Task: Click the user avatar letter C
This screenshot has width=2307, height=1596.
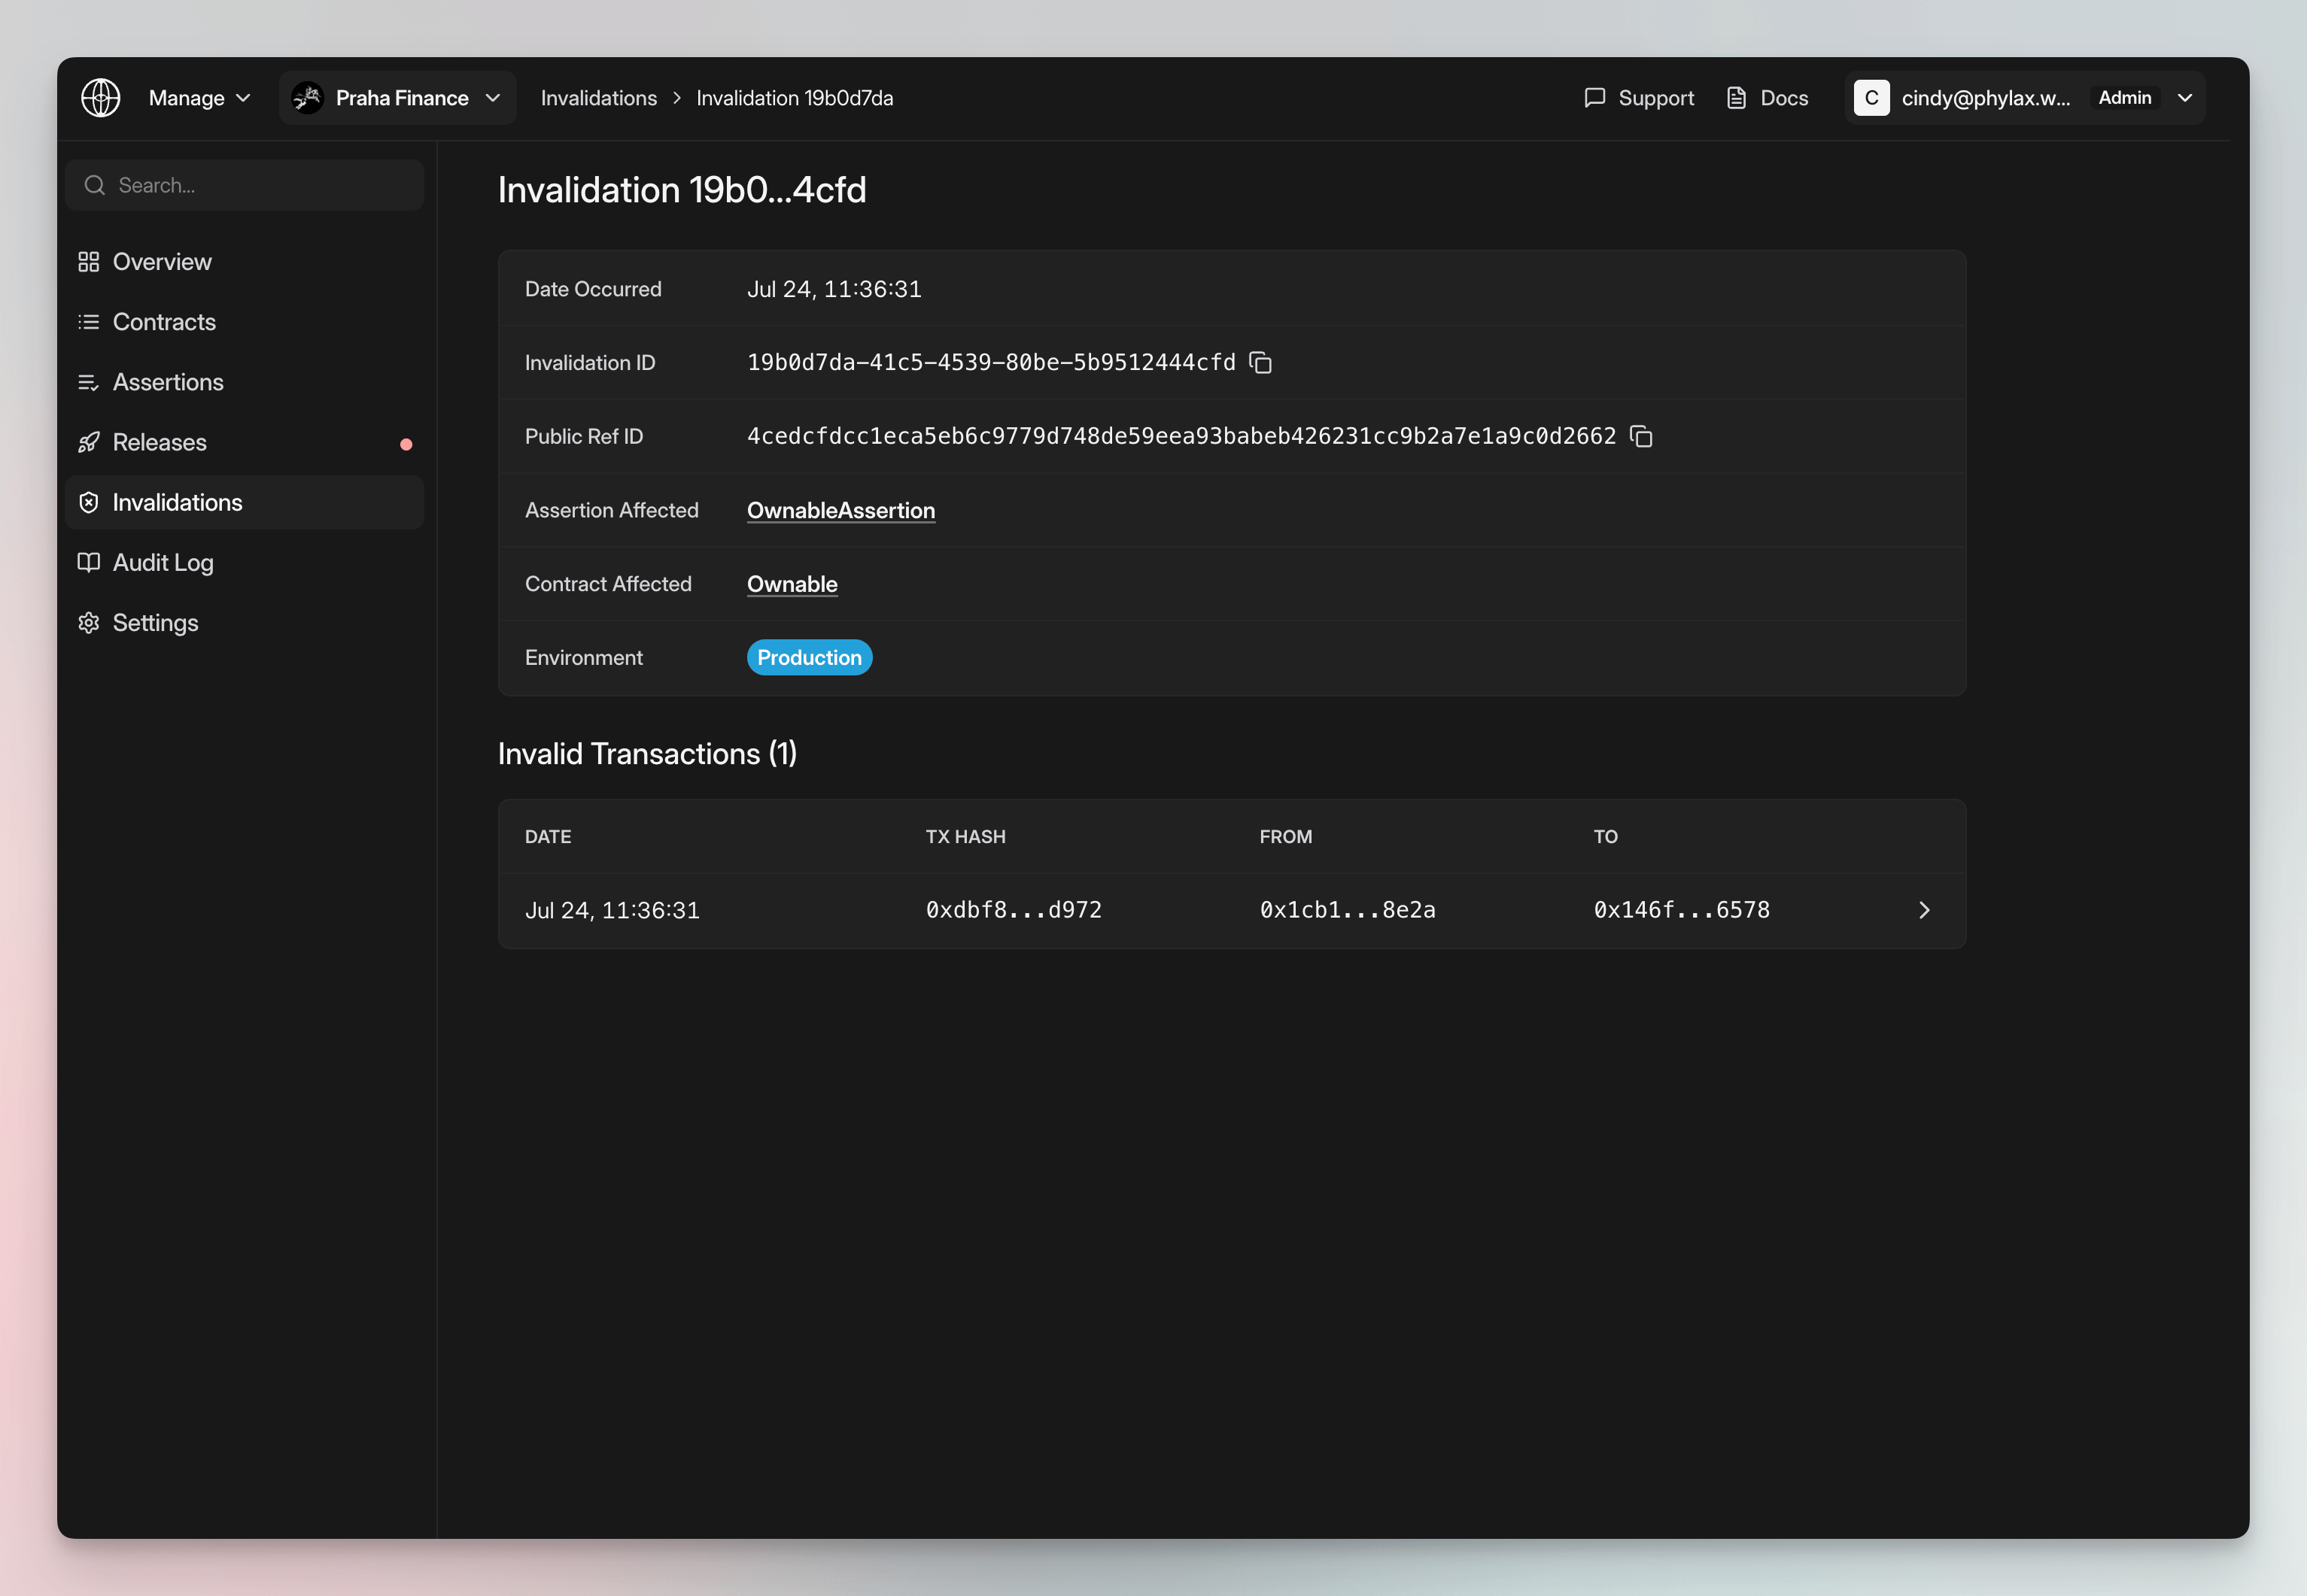Action: (1871, 98)
